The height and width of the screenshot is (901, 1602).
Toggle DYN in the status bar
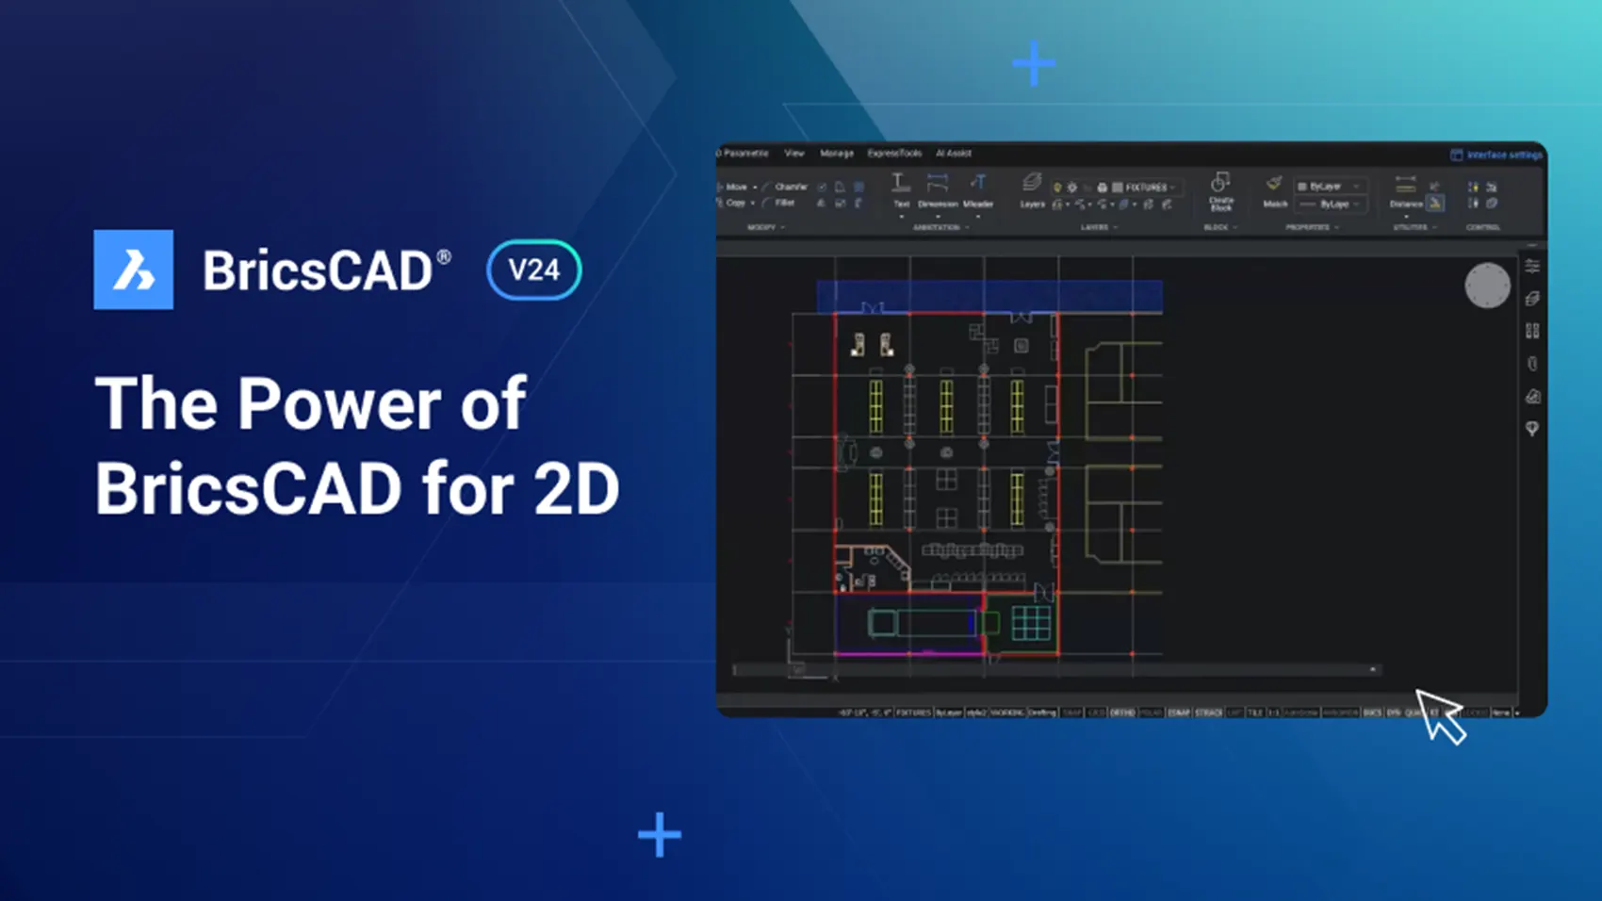pyautogui.click(x=1393, y=713)
